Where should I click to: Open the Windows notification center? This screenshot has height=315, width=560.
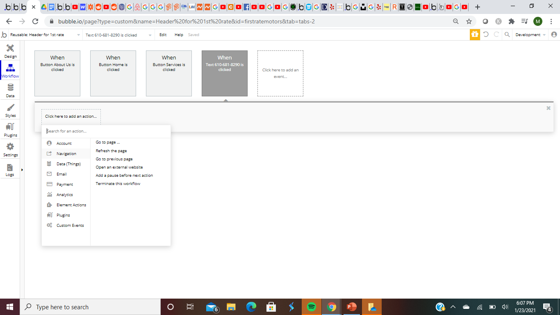(x=547, y=307)
